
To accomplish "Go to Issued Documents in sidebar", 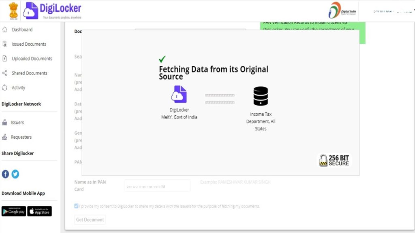I will (29, 44).
